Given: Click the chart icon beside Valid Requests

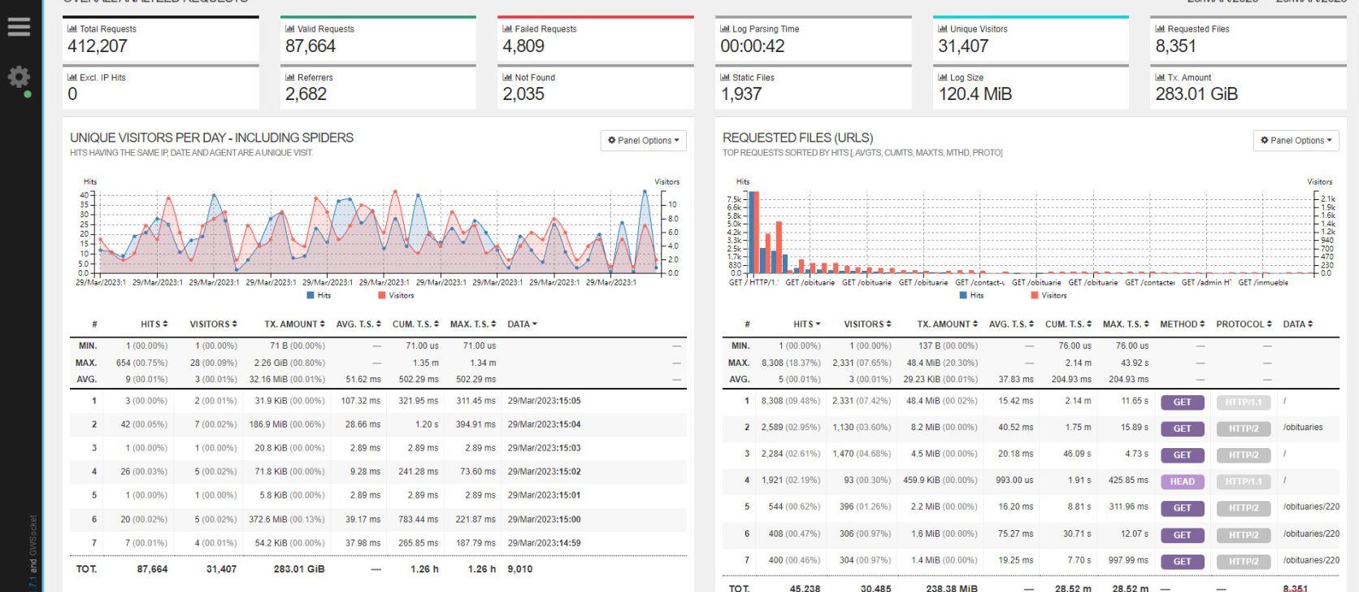Looking at the screenshot, I should [290, 28].
